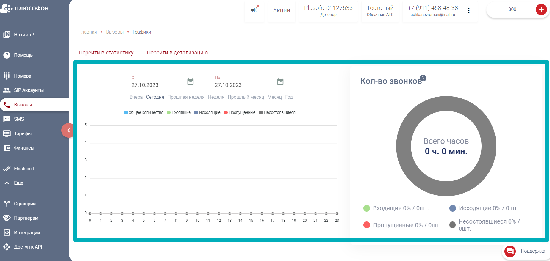Open the Интеграции icon in sidebar
The width and height of the screenshot is (550, 261).
tap(7, 232)
